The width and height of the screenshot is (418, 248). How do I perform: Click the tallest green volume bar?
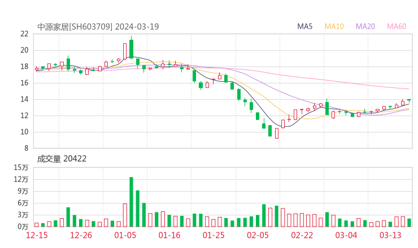tap(131, 202)
